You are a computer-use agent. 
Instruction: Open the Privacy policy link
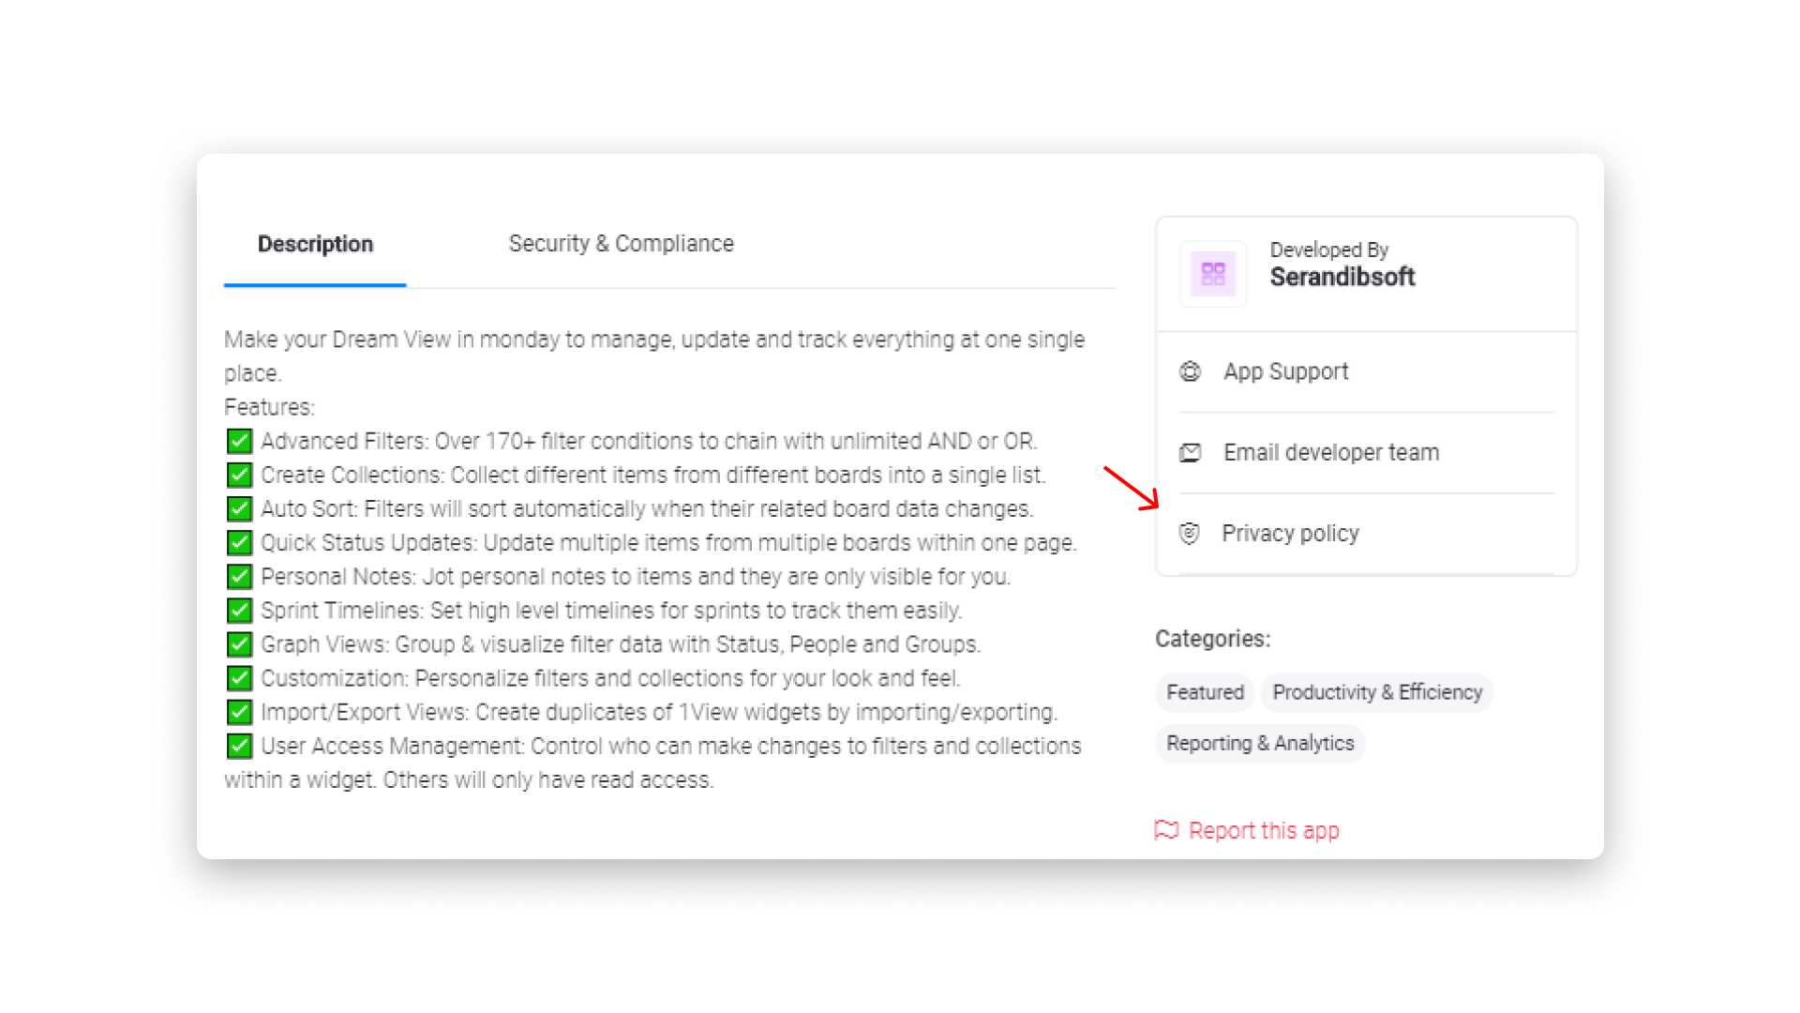coord(1290,534)
